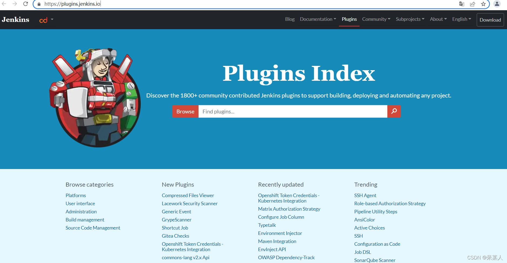Open Recently updated Openshift Token Credentials link

coord(288,198)
